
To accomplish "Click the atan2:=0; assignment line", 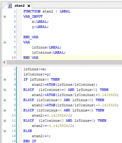I will (41, 136).
